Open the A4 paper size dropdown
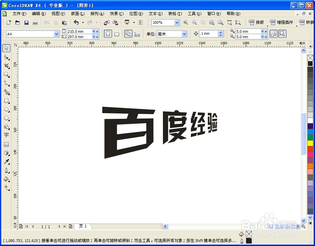 pos(56,34)
